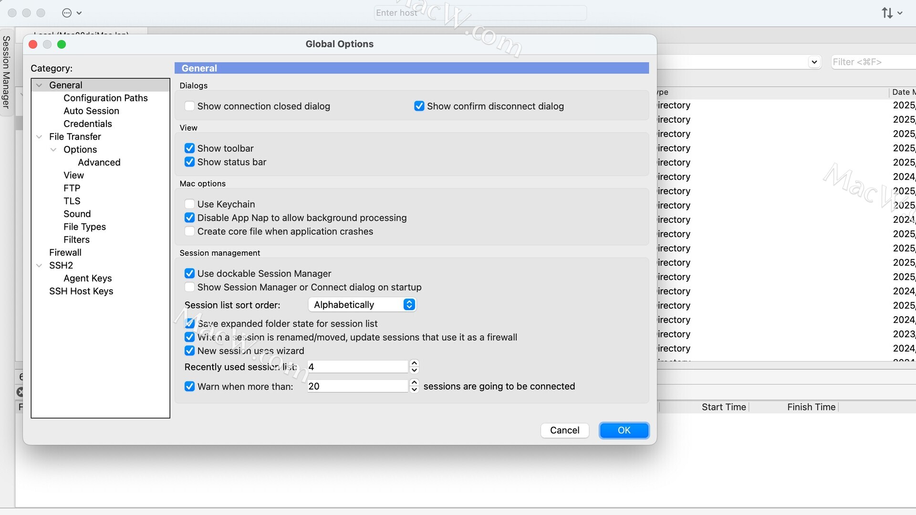Image resolution: width=916 pixels, height=515 pixels.
Task: Enable Show connection closed dialog checkbox
Action: 189,106
